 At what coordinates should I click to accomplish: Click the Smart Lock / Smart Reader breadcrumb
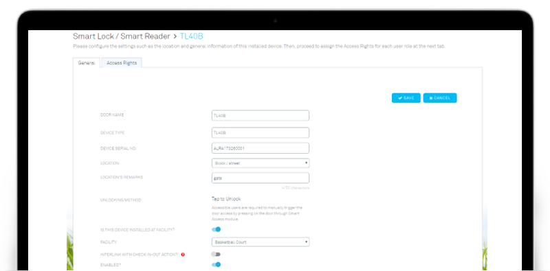click(x=122, y=36)
